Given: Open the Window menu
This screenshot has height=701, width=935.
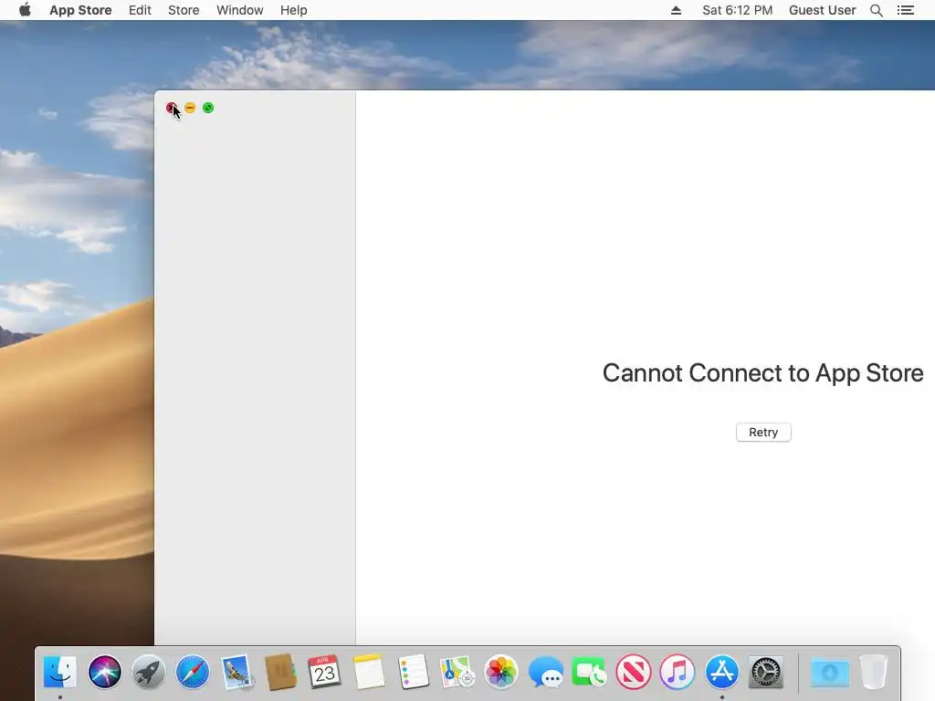Looking at the screenshot, I should point(240,10).
